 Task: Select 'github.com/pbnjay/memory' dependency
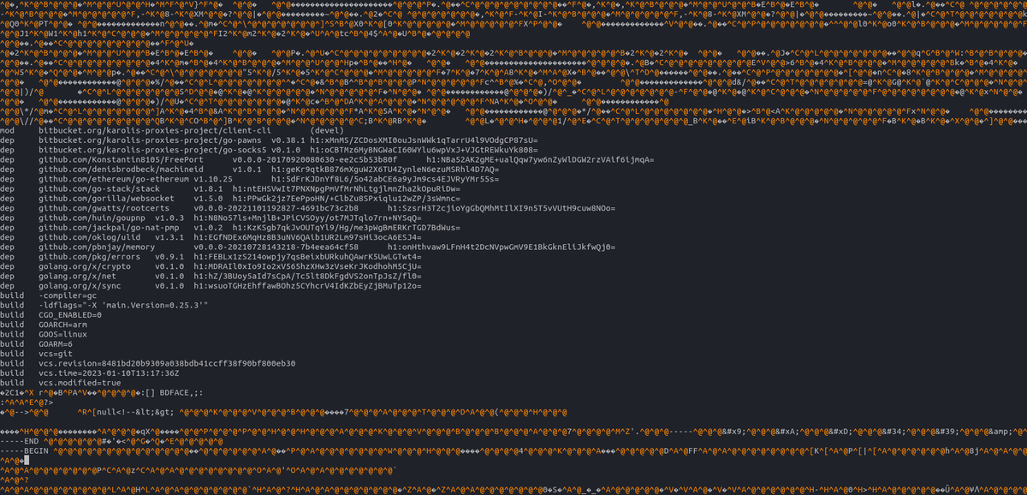(x=97, y=246)
